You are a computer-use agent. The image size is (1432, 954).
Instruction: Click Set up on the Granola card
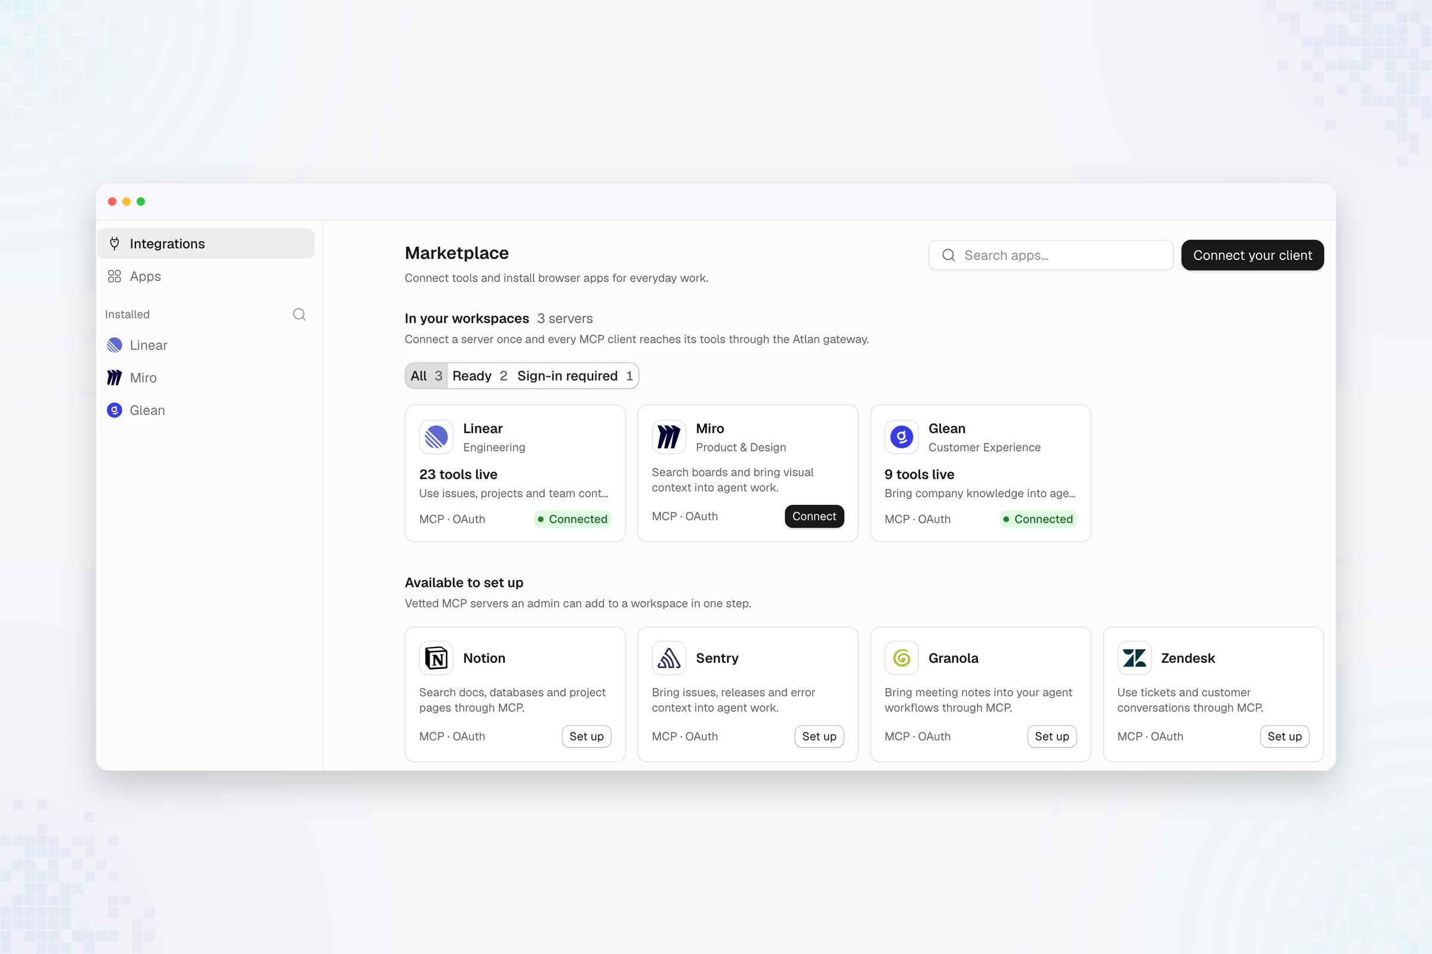(1051, 736)
